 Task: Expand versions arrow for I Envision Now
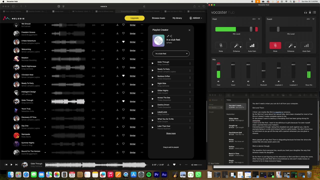pos(45,76)
